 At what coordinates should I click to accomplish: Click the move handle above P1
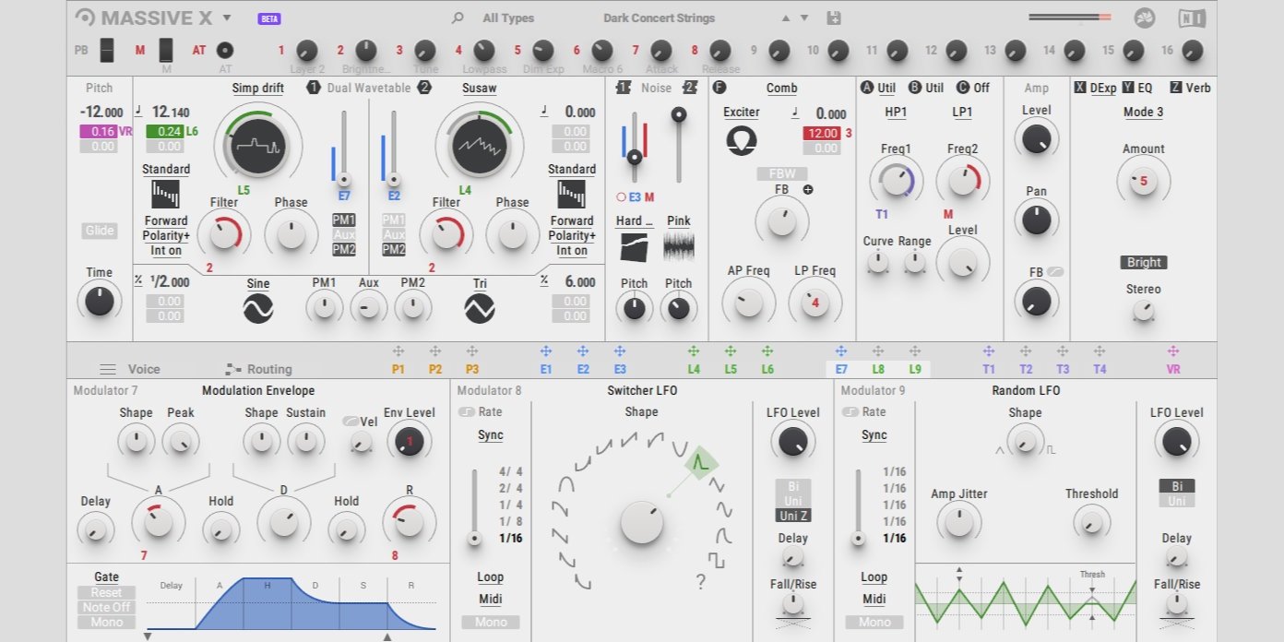(x=398, y=351)
